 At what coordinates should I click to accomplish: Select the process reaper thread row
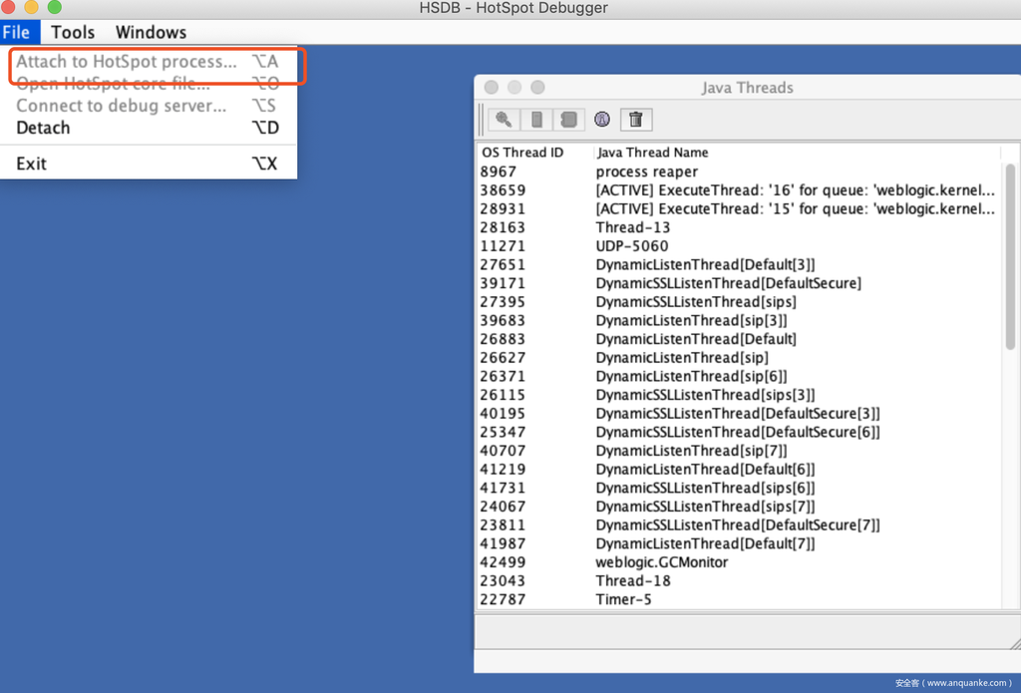(x=739, y=172)
